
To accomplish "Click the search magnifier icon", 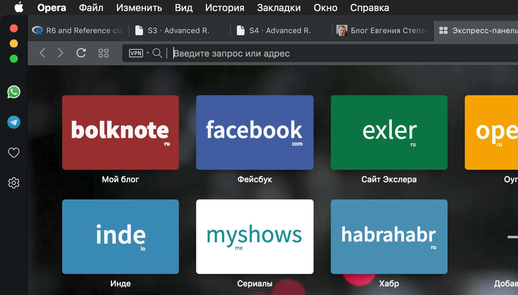I will tap(157, 53).
